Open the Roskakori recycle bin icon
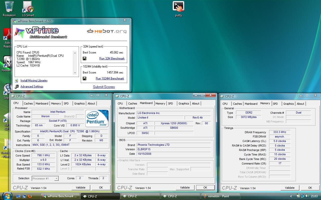This screenshot has width=321, height=200. (9, 7)
